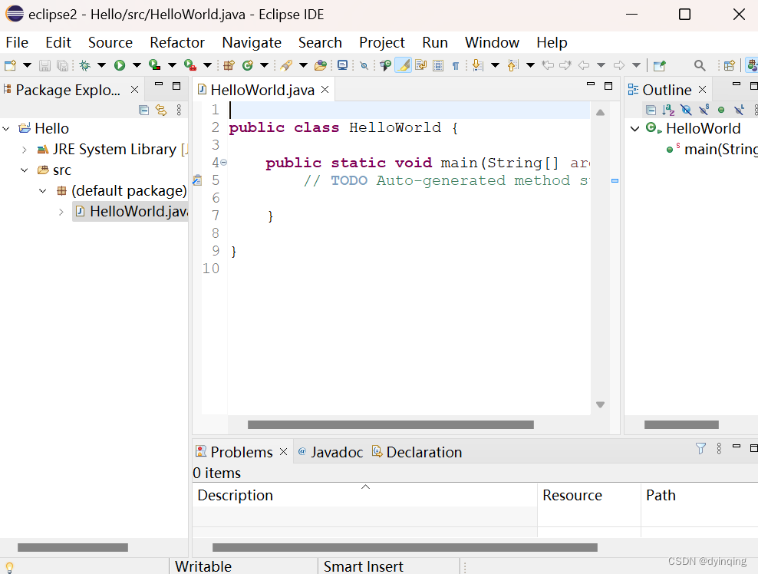Click the External Tools run icon

point(190,64)
